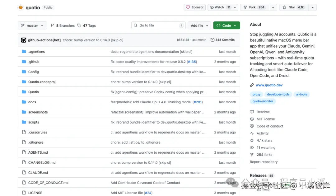Viewport: 336px width, 196px height.
Task: Expand the Fork options dropdown arrow
Action: [273, 7]
